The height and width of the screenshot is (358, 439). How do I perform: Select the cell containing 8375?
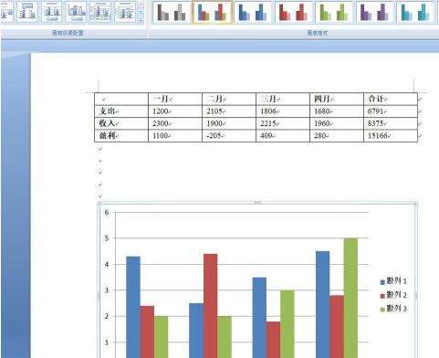391,123
